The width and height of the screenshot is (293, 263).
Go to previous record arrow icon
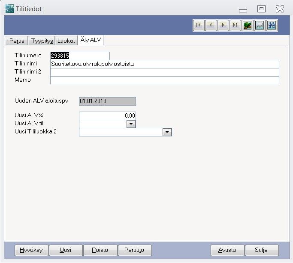(x=211, y=25)
